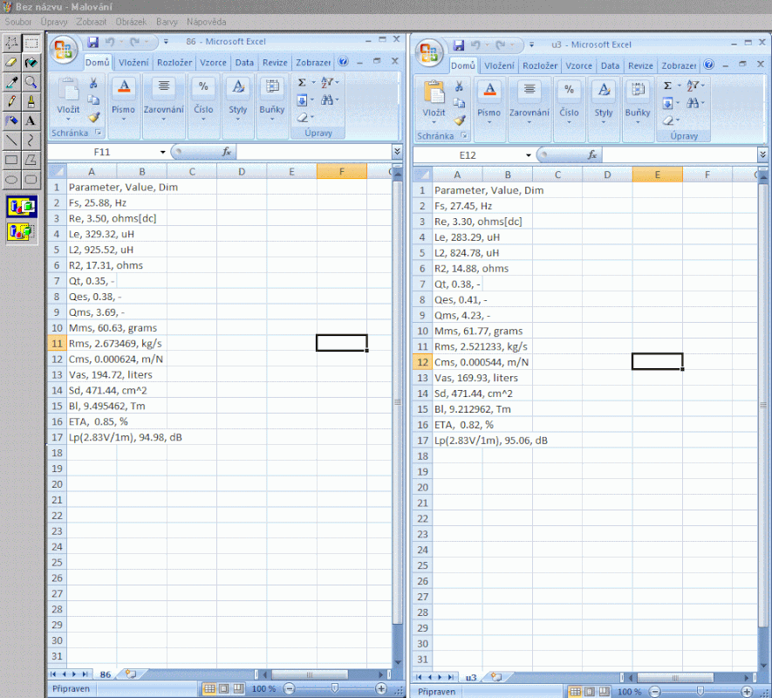
Task: Open the Name Box dropdown showing F11
Action: [162, 152]
